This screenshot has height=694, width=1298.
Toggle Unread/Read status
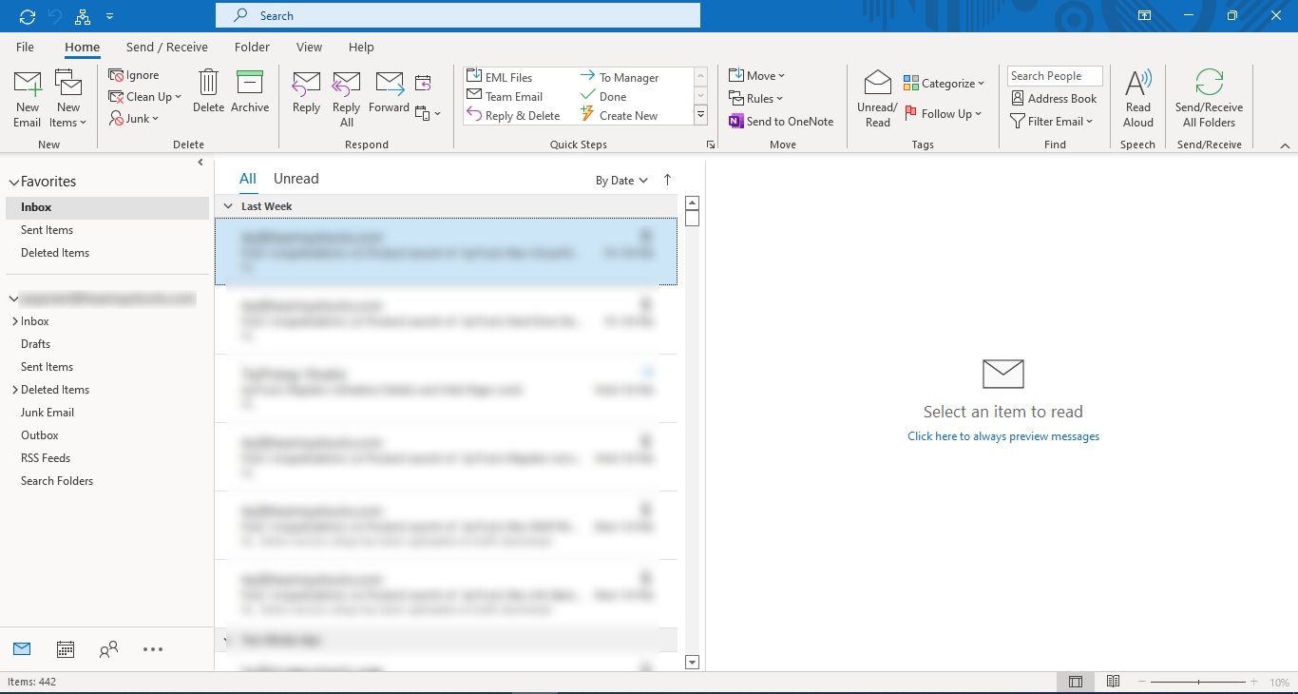[x=877, y=99]
